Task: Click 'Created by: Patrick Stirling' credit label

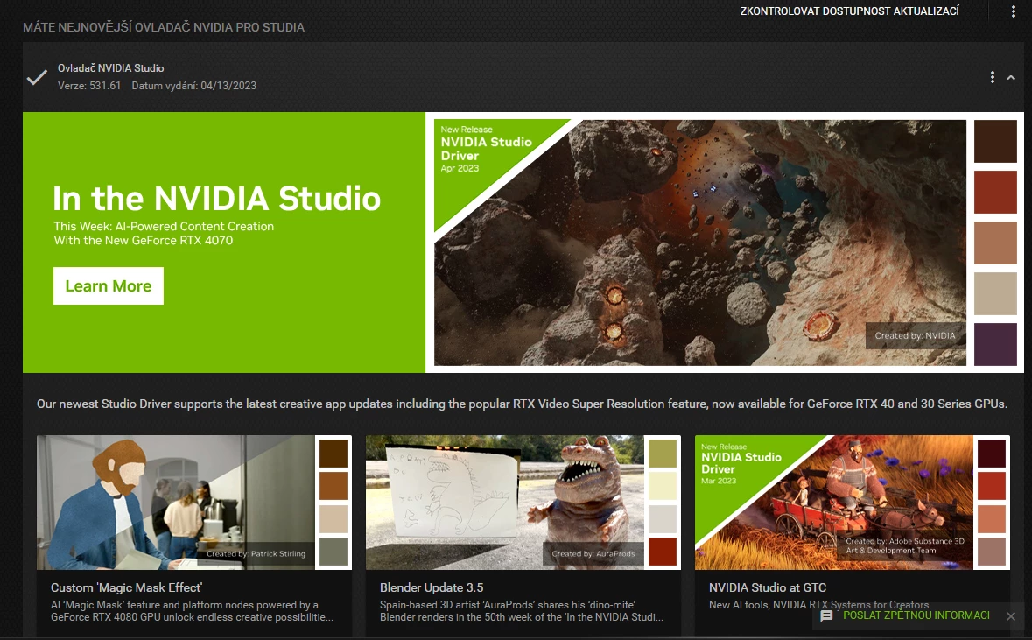Action: click(x=256, y=553)
